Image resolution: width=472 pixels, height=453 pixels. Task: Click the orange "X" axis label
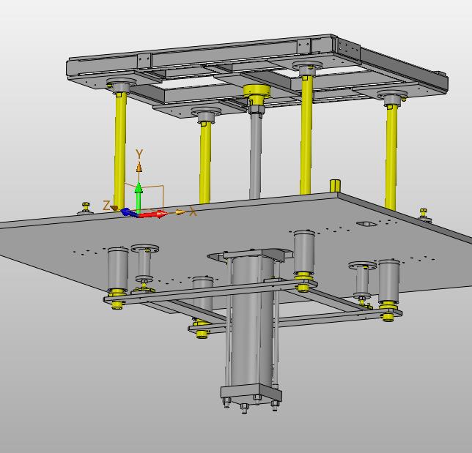[x=193, y=212]
